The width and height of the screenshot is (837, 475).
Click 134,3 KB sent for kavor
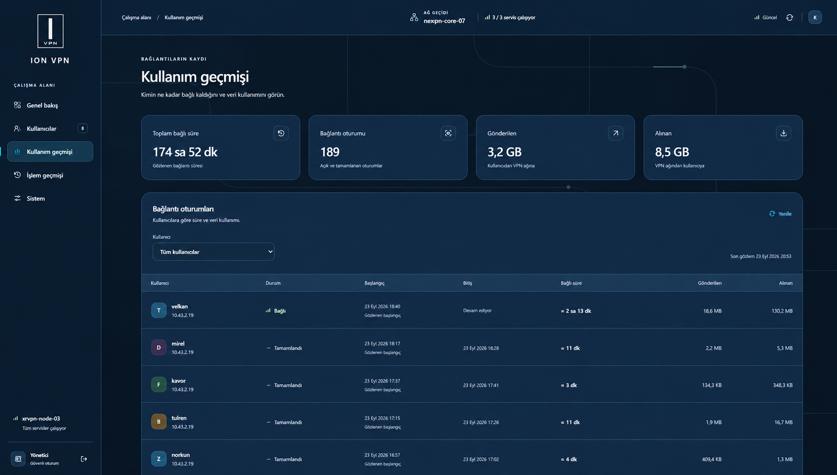(x=711, y=385)
